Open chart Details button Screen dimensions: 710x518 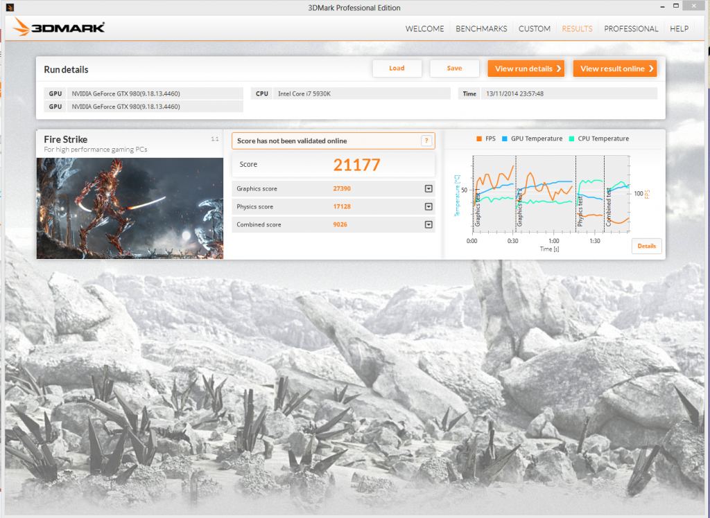(646, 246)
